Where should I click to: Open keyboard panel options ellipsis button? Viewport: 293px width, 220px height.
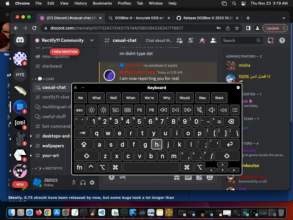click(238, 88)
